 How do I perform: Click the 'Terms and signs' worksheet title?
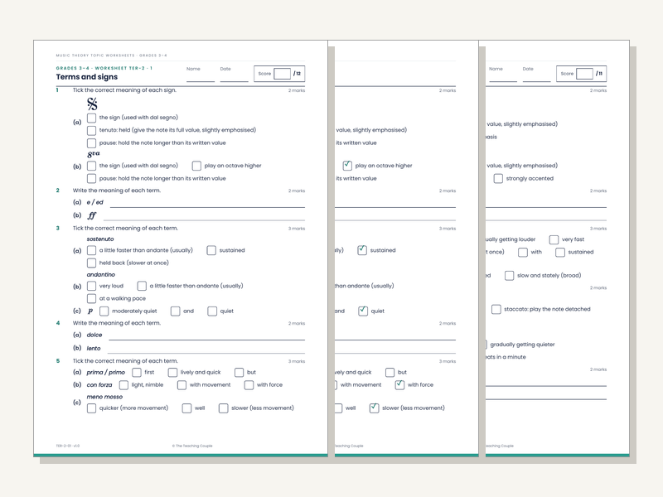pos(87,77)
